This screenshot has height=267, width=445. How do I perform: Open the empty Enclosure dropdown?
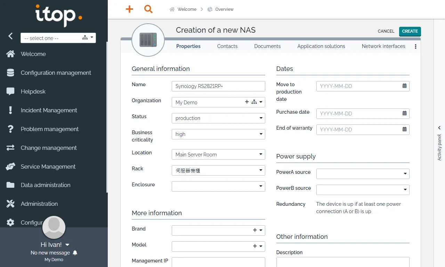218,186
